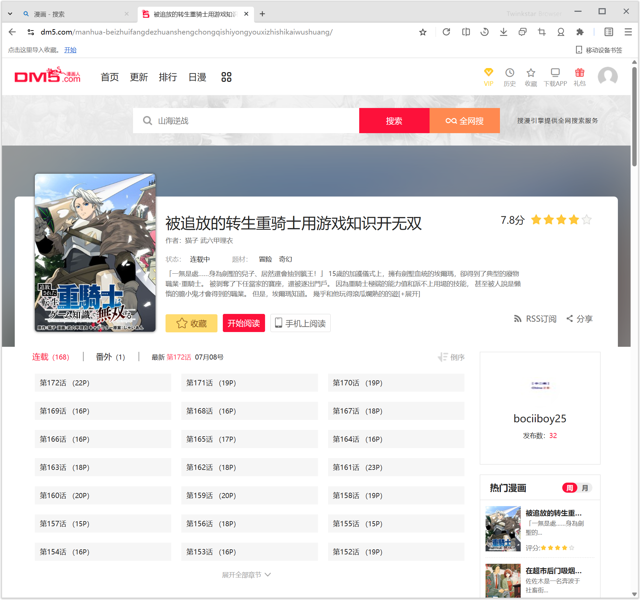Subscribe via RSS订阅
This screenshot has width=640, height=600.
click(535, 319)
